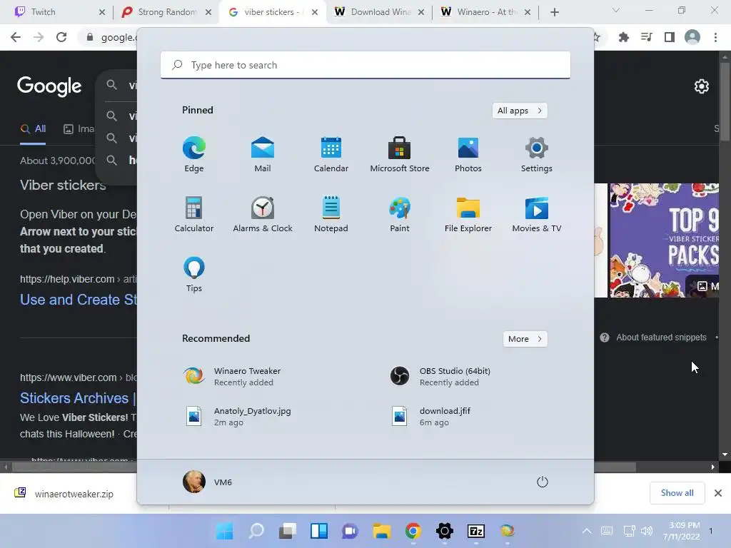Launch Notepad from the pinned apps

coord(331,214)
